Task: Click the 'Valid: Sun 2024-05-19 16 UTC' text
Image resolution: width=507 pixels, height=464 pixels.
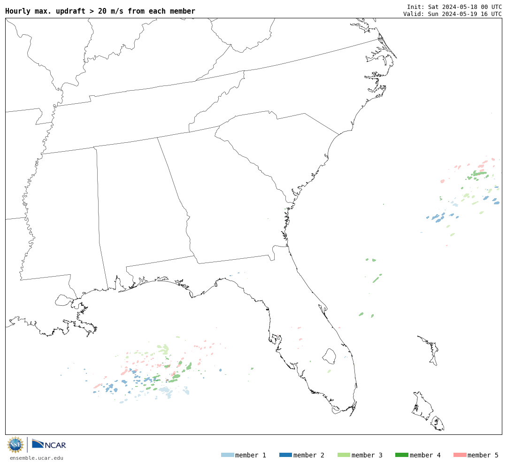Action: point(453,14)
